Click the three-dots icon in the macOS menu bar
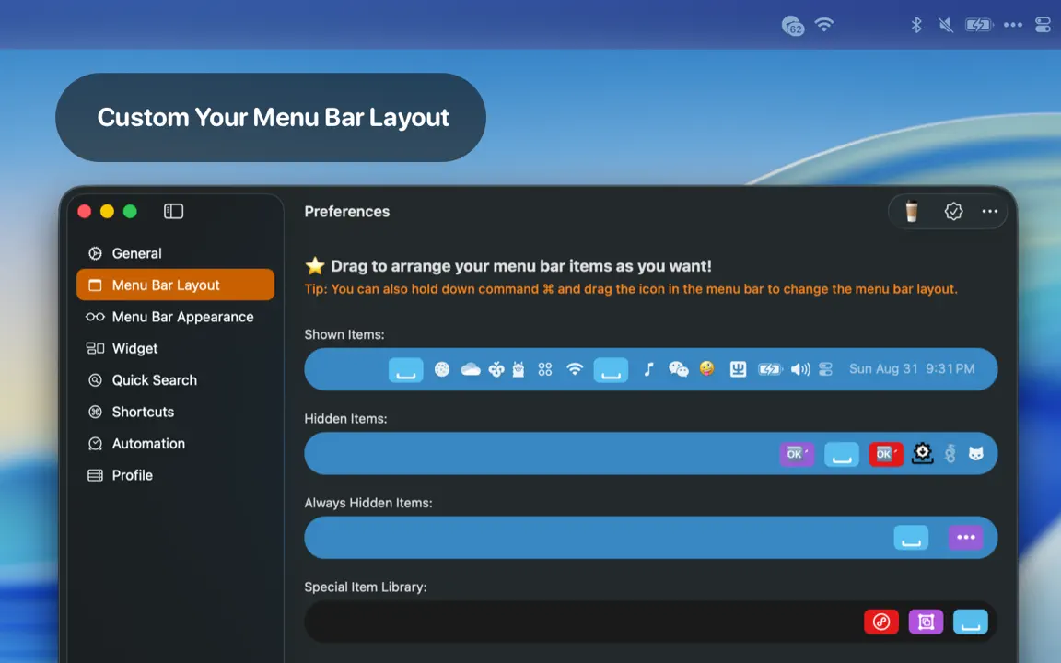Viewport: 1061px width, 663px height. pos(1013,25)
